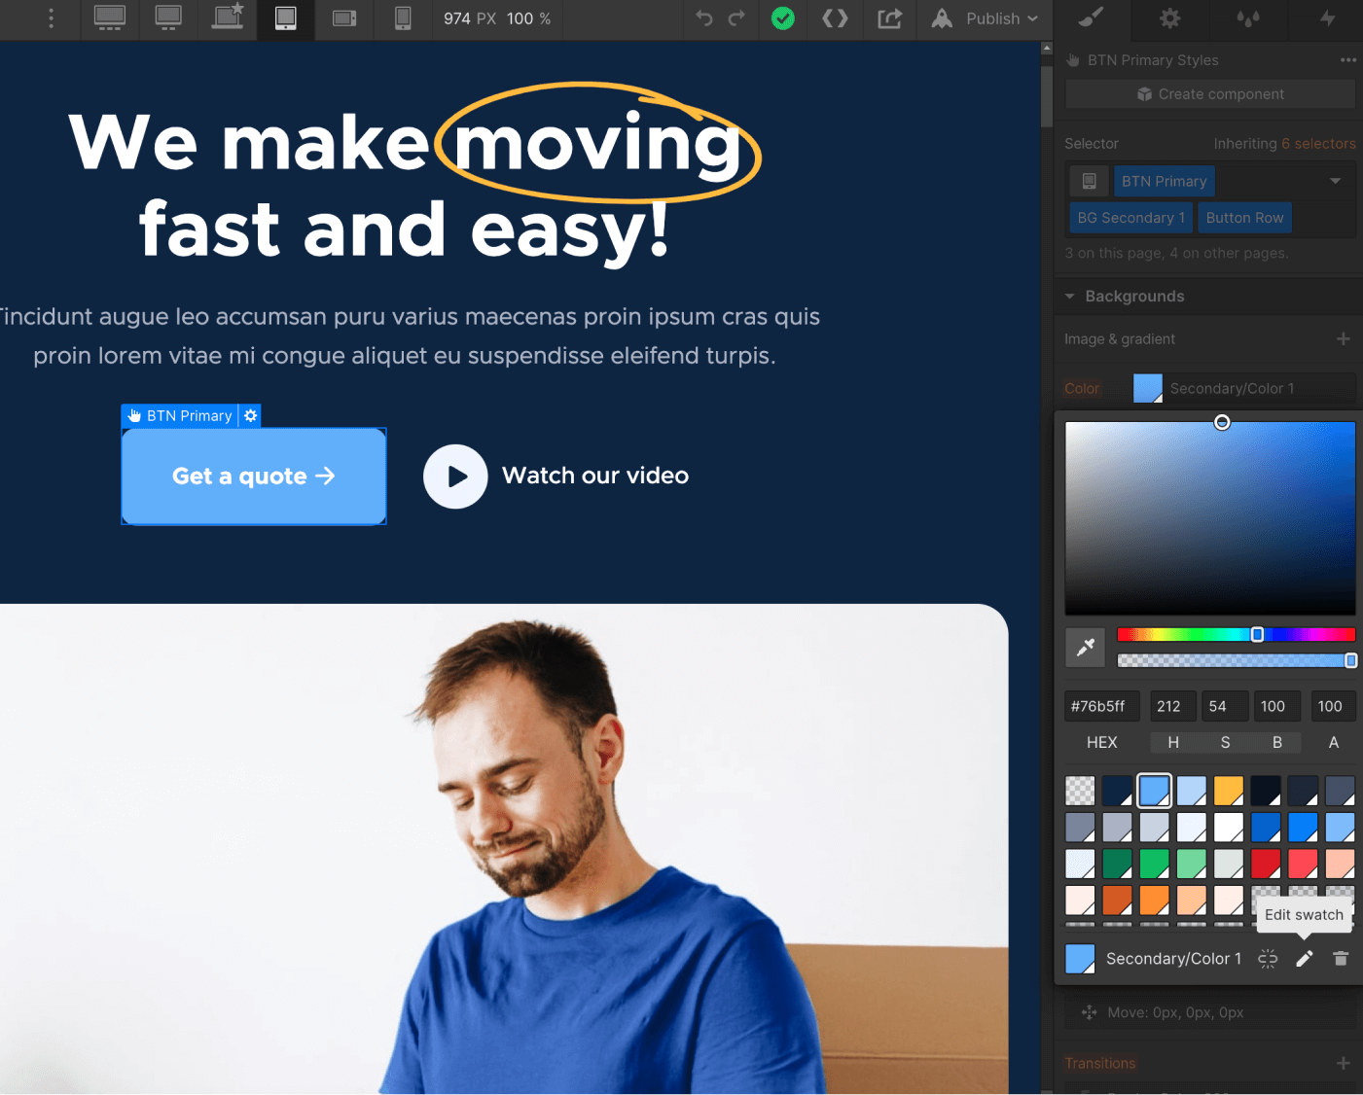Edit the Secondary/Color 1 swatch

click(1305, 958)
